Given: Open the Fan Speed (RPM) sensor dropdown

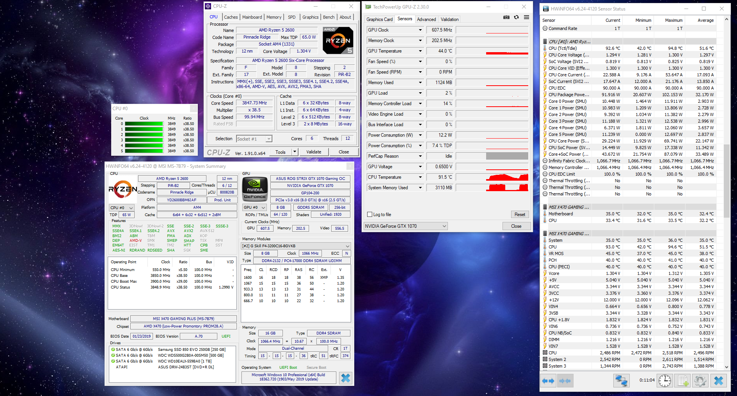Looking at the screenshot, I should coord(420,72).
